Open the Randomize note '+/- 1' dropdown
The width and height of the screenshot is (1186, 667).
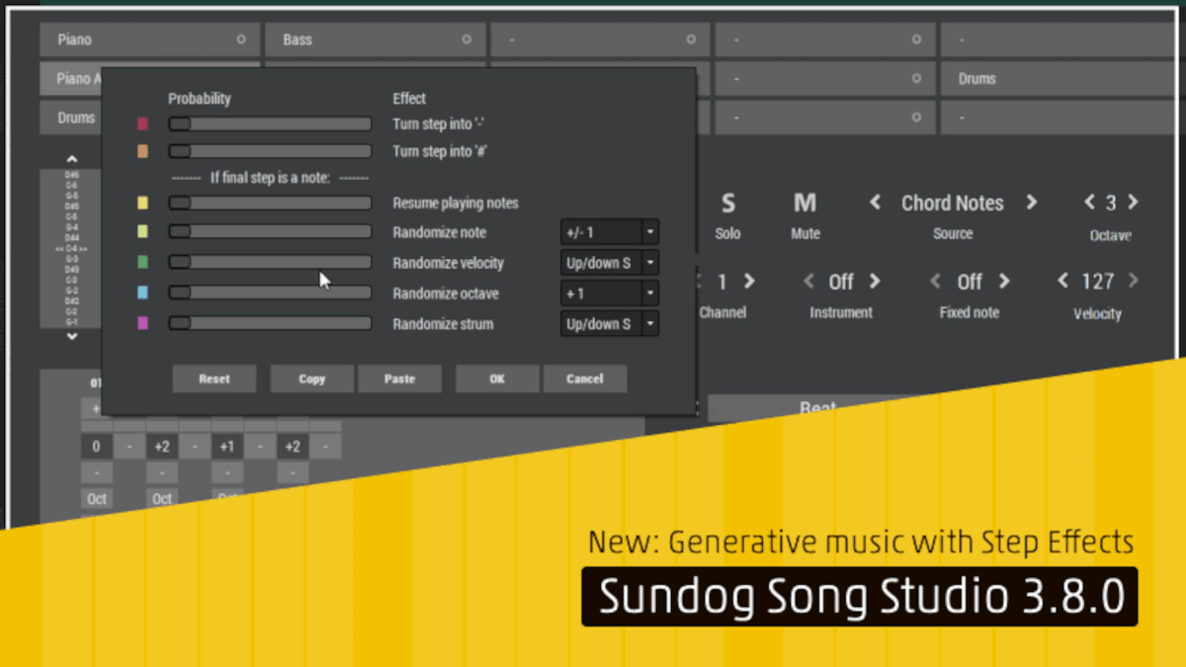pos(610,232)
